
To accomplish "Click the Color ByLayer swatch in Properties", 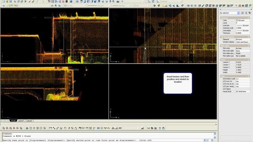I will pyautogui.click(x=237, y=20).
